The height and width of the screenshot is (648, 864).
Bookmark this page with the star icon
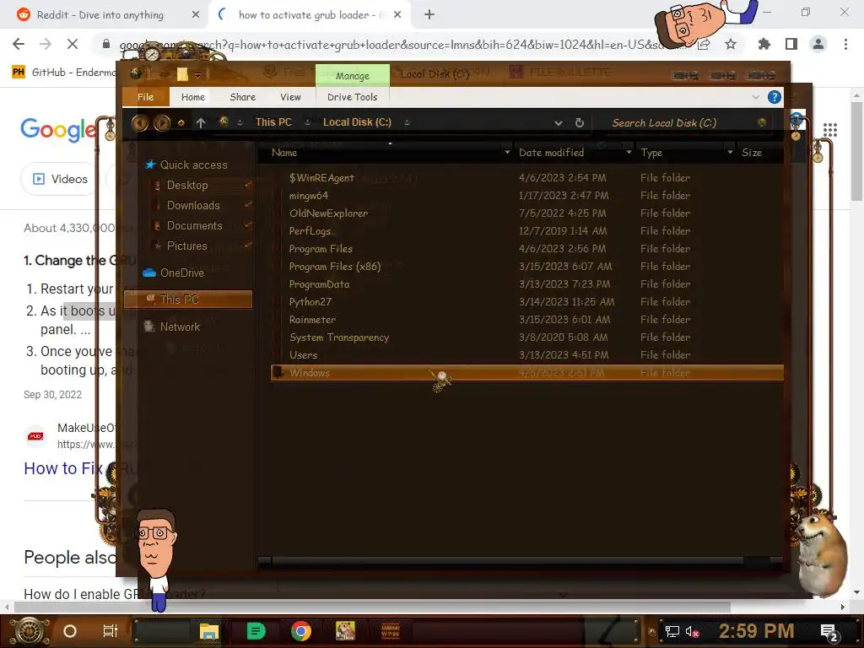pos(731,44)
